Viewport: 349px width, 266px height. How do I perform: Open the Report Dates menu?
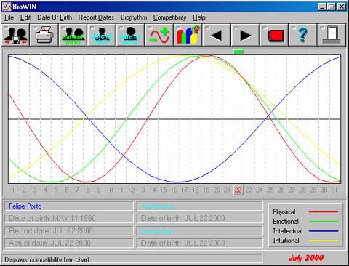[x=96, y=17]
